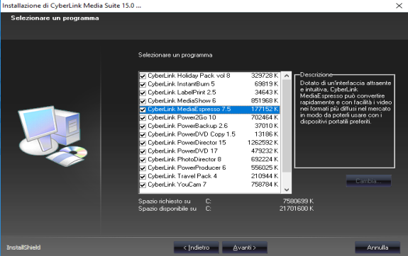This screenshot has width=408, height=256.
Task: Click the scroll down arrow of program list
Action: tap(287, 190)
